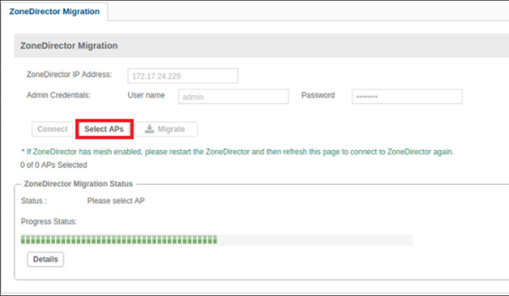Click the Progress Status label
Viewport: 509px width, 296px height.
tap(49, 221)
